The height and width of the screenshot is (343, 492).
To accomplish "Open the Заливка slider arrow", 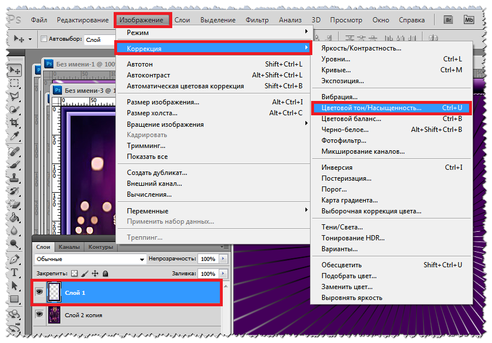I will (223, 274).
